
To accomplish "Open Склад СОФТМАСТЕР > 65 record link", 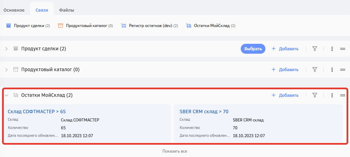I will 37,111.
